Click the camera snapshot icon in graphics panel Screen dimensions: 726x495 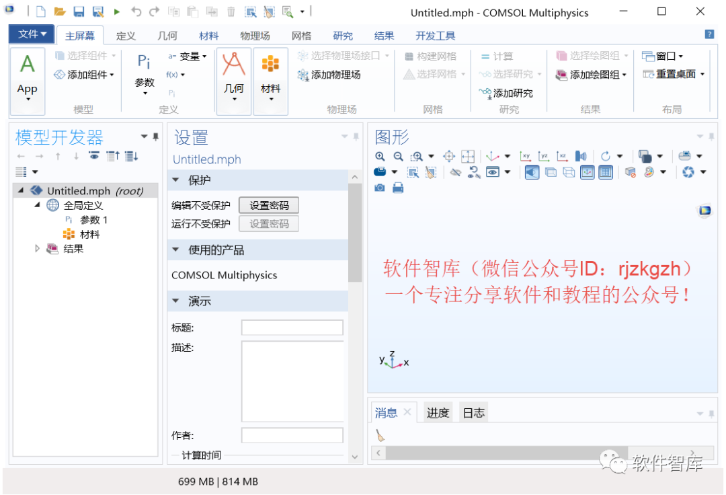[380, 188]
